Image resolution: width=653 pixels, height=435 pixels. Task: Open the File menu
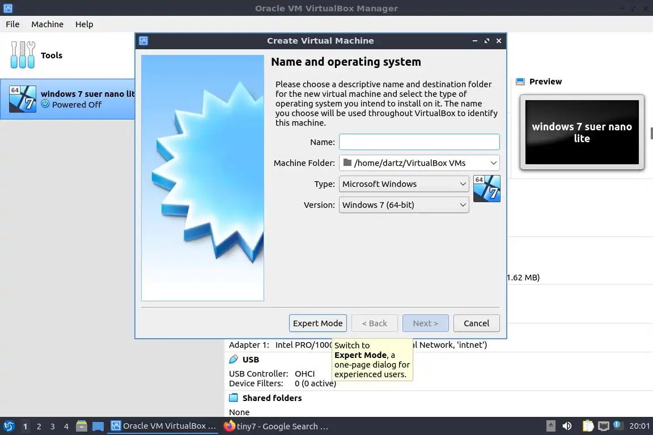(12, 24)
